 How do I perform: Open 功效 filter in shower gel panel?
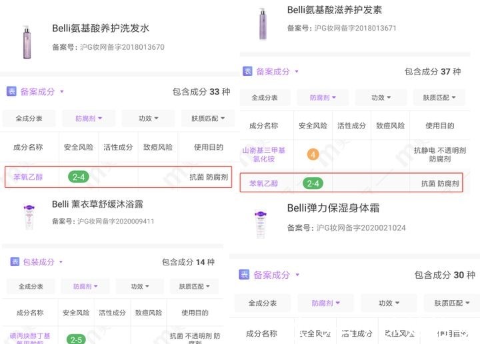click(x=139, y=286)
